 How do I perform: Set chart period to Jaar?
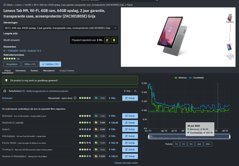pyautogui.click(x=199, y=144)
